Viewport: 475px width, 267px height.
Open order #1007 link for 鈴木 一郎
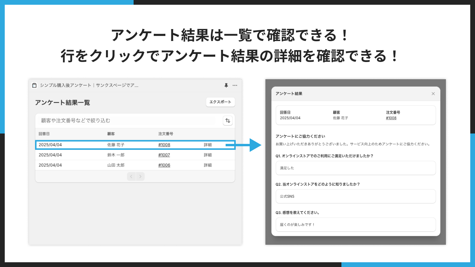[x=164, y=155]
